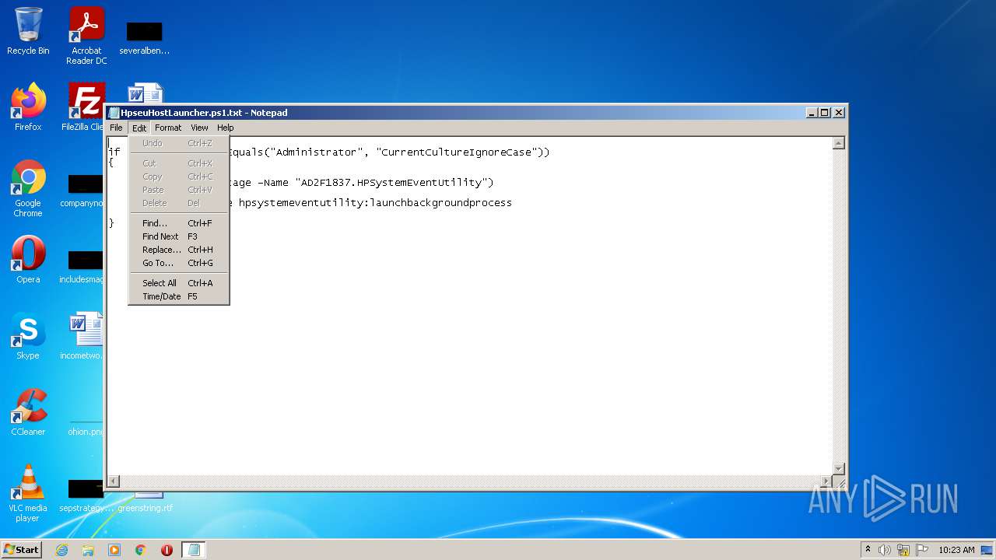Choose Find Next from Edit menu
This screenshot has width=996, height=560.
[178, 236]
